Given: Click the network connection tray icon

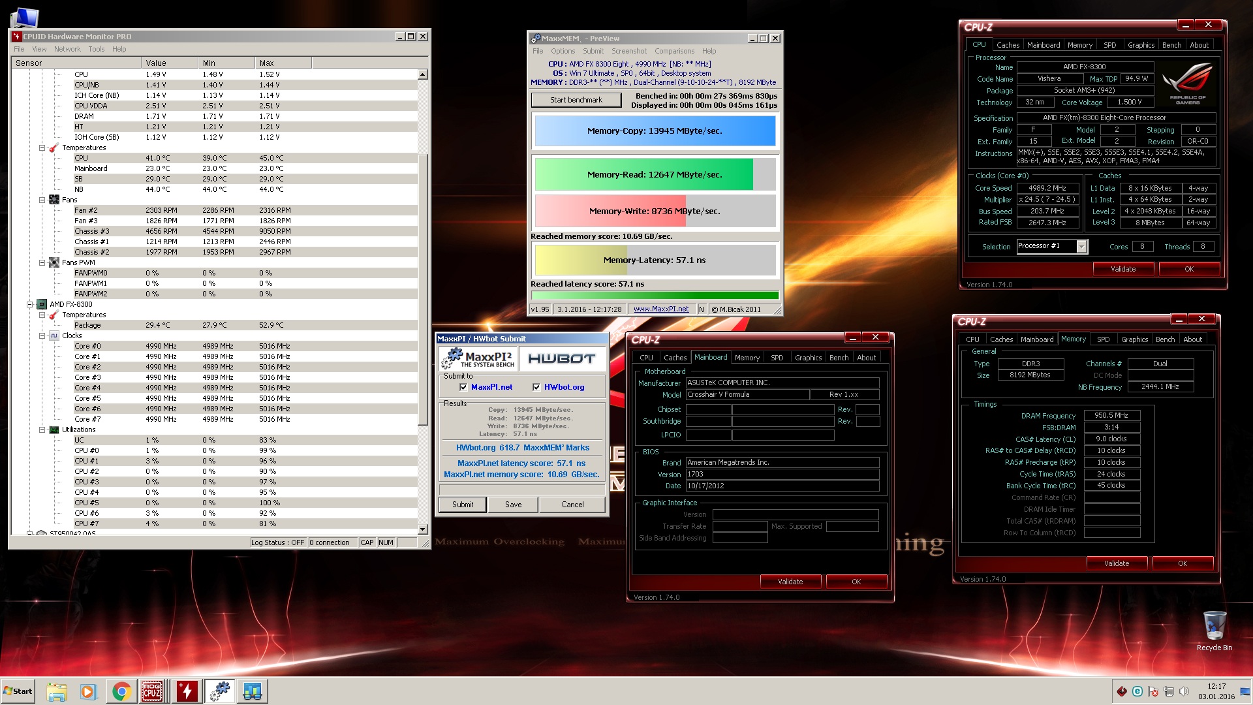Looking at the screenshot, I should pyautogui.click(x=1169, y=691).
